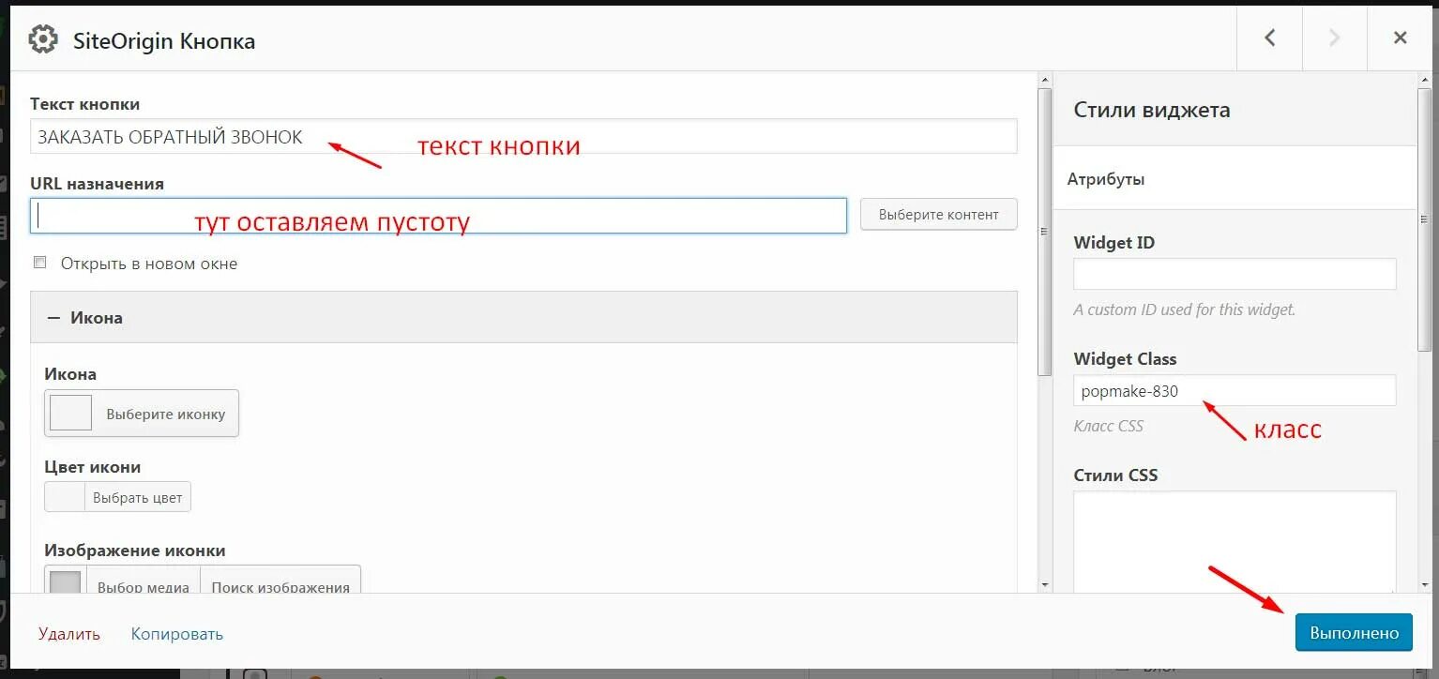The height and width of the screenshot is (679, 1439).
Task: Collapse the Икона section header
Action: (x=523, y=317)
